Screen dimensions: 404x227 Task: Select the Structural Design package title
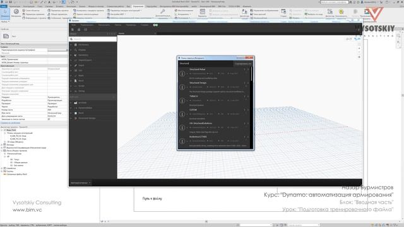point(198,83)
